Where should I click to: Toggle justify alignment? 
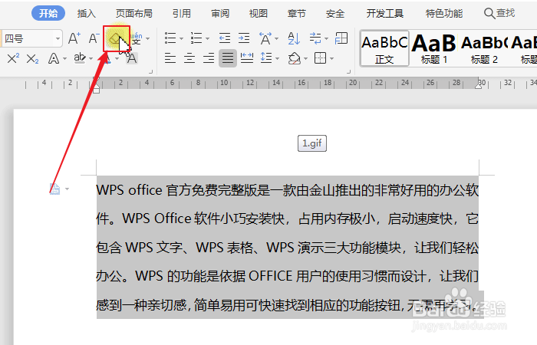click(x=228, y=58)
